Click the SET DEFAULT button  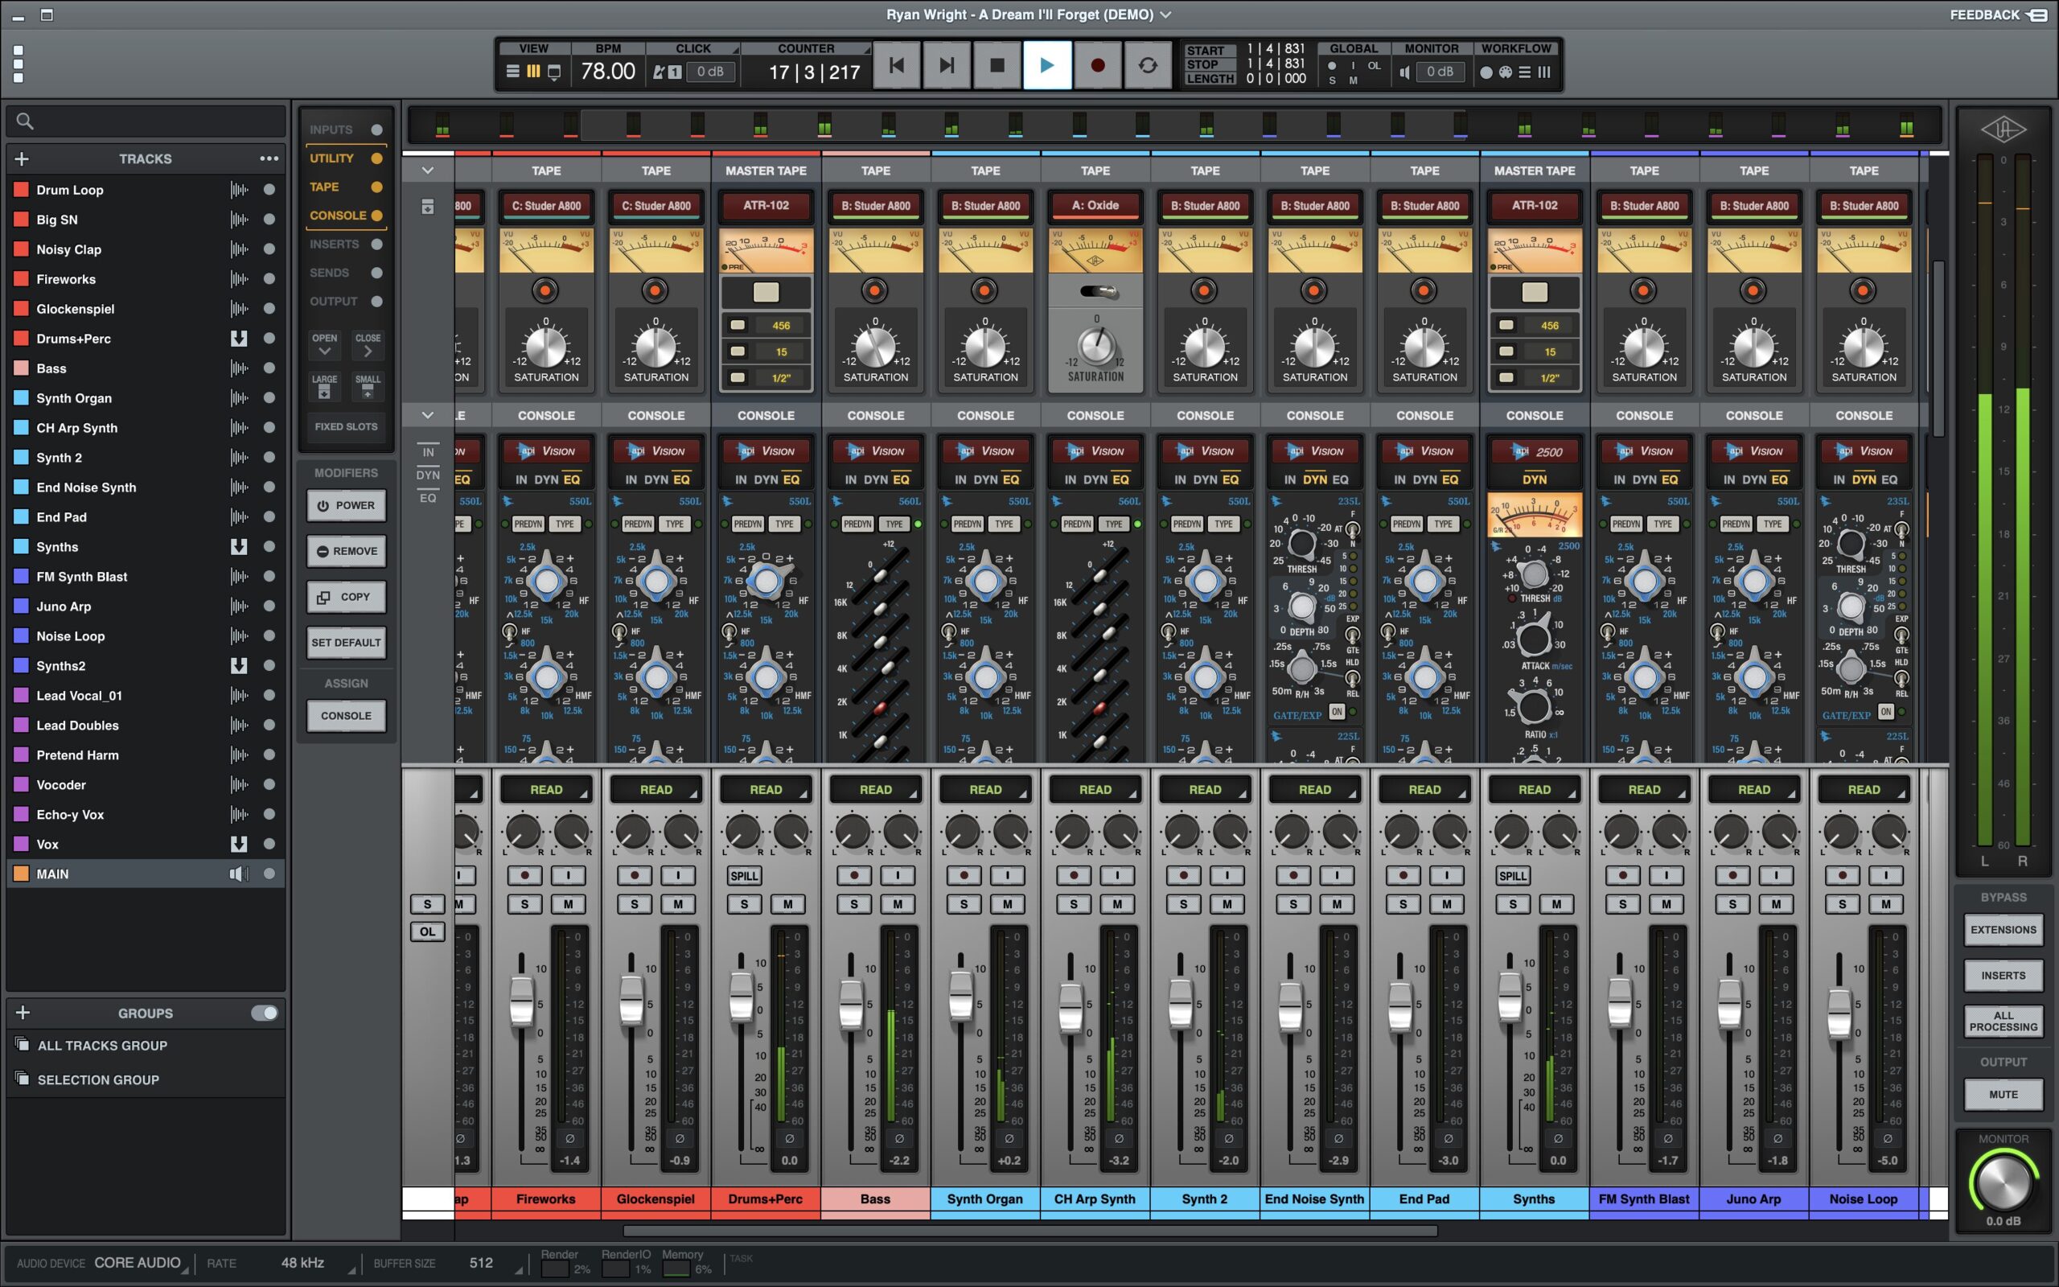(345, 643)
